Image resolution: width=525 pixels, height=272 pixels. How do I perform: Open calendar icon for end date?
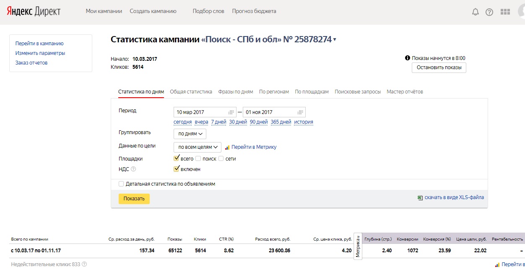click(x=300, y=112)
